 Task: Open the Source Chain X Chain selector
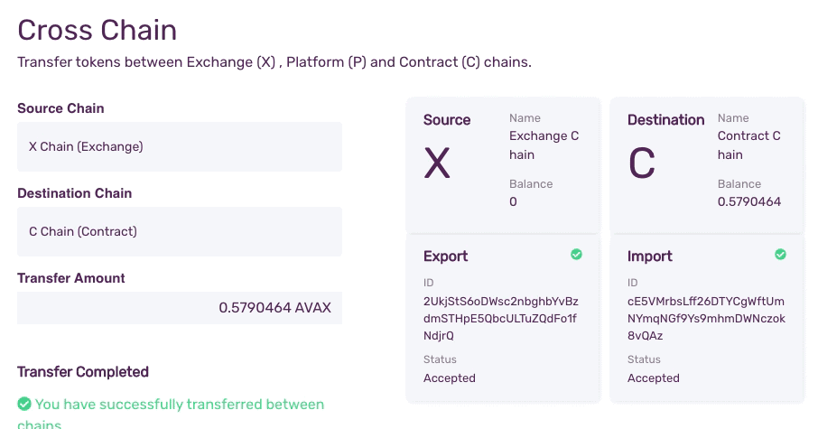tap(180, 146)
